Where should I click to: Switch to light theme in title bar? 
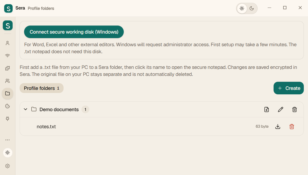click(x=242, y=8)
